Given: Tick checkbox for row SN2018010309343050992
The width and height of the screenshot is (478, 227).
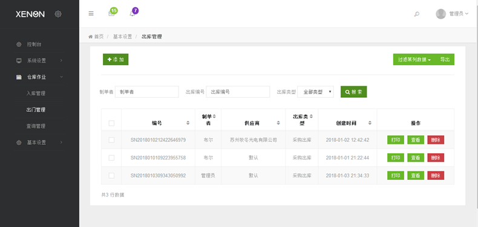Looking at the screenshot, I should click(x=111, y=176).
